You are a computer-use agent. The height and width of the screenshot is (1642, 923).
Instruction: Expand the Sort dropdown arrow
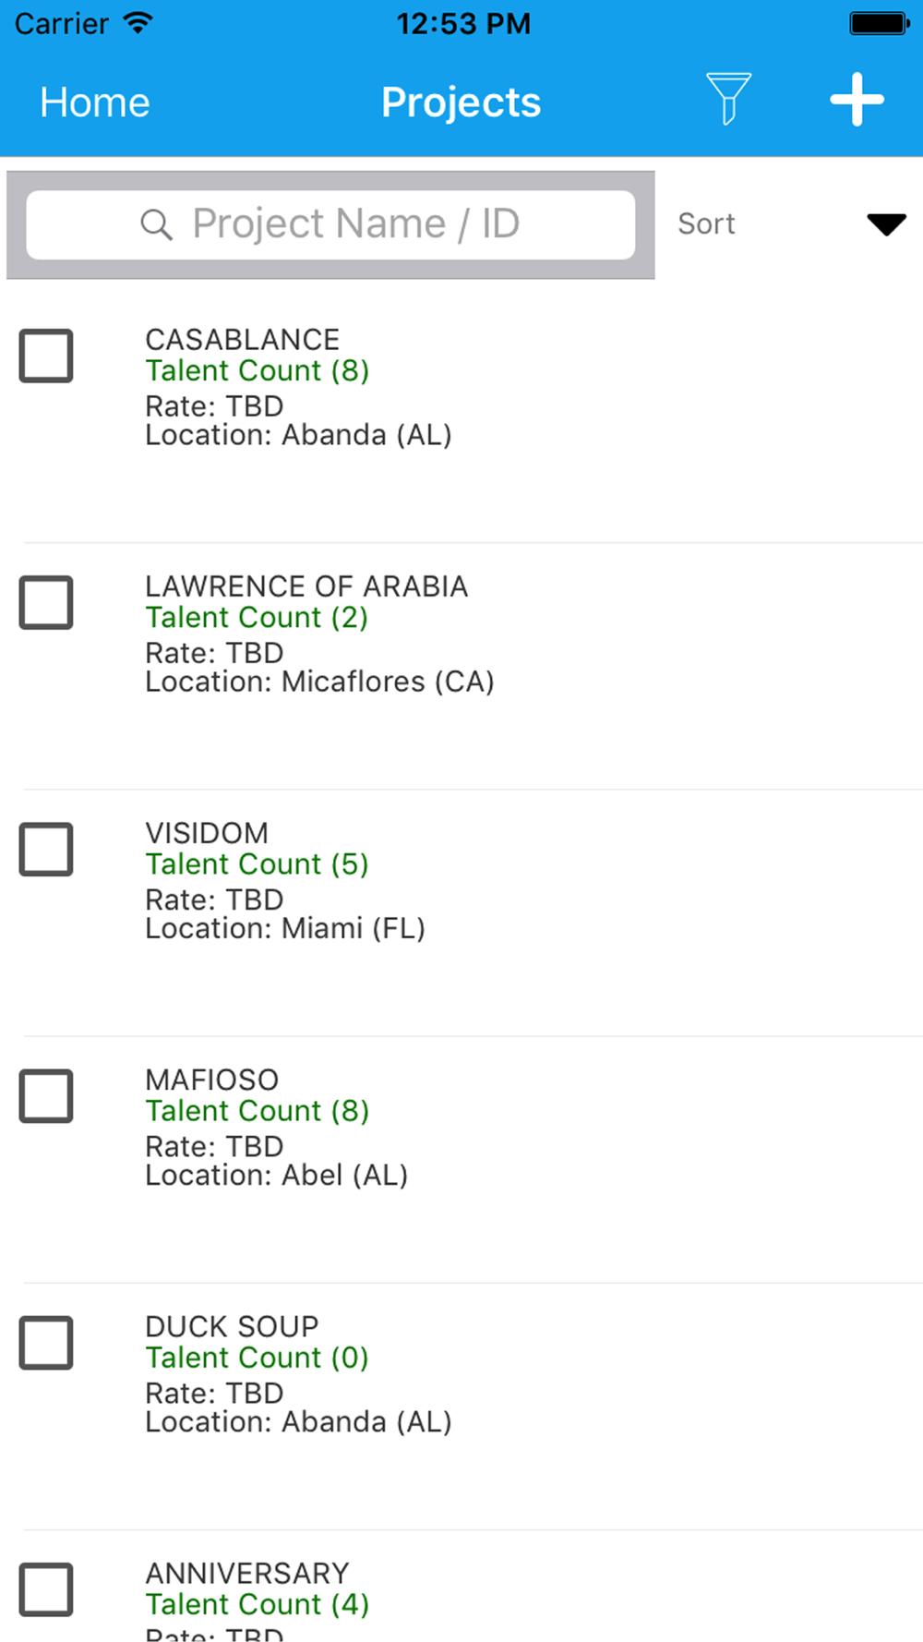pos(886,224)
